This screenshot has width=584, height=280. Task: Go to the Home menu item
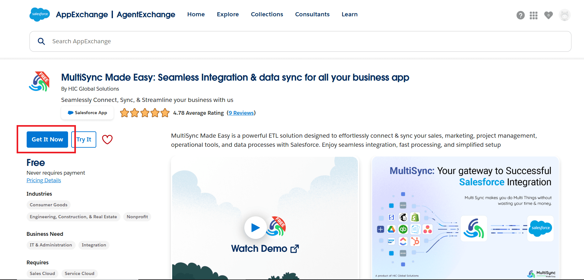[196, 14]
